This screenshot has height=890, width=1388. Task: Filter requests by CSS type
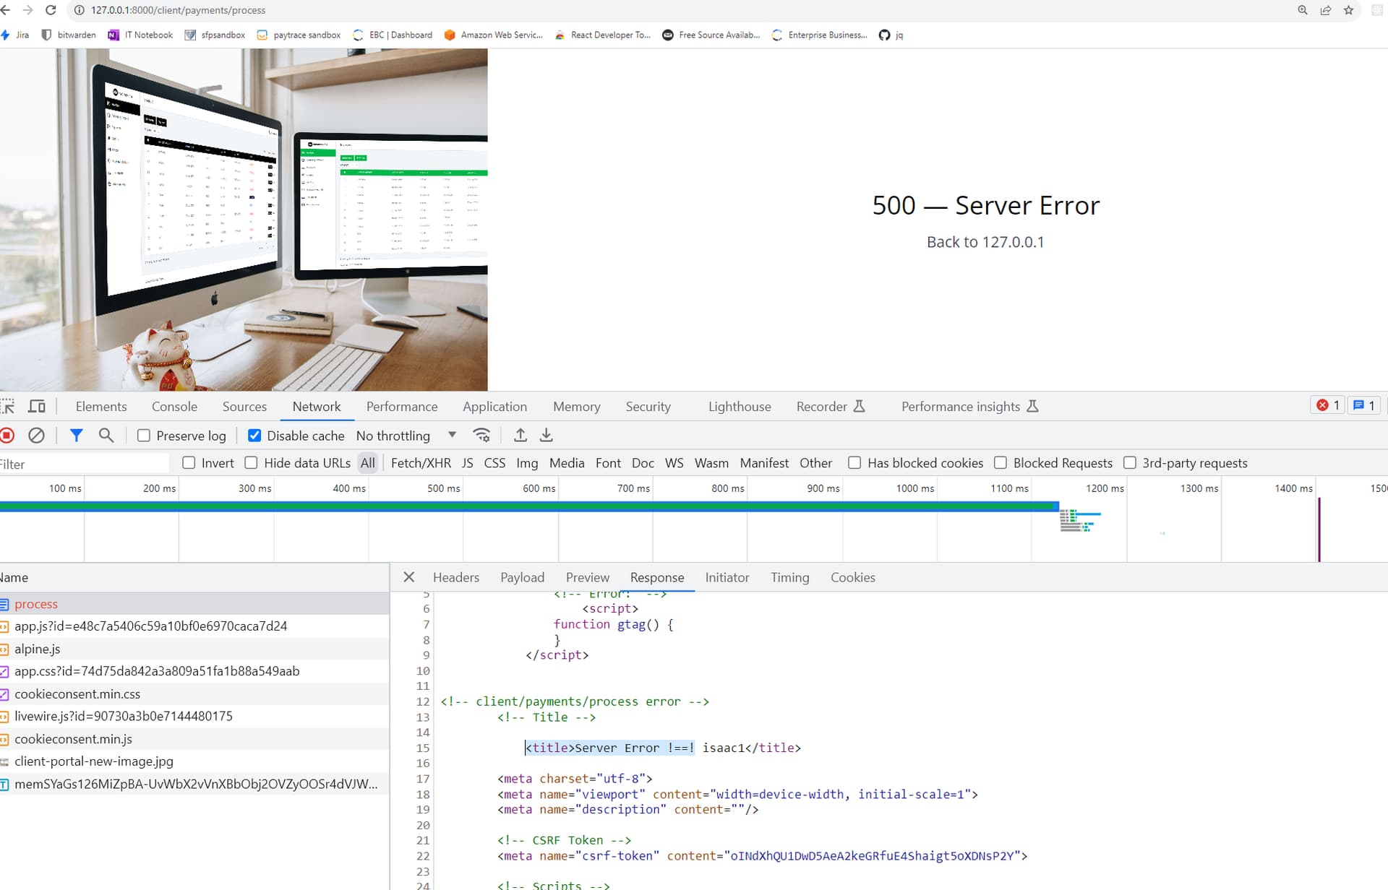494,463
